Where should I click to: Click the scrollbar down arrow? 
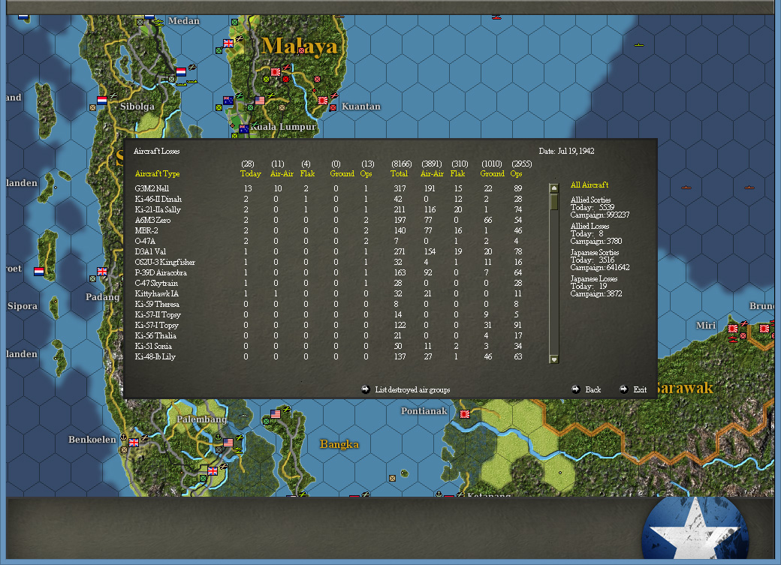tap(554, 359)
